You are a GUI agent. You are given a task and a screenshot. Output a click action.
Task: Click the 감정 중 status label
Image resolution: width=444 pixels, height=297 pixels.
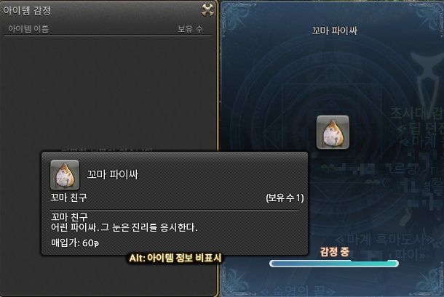[334, 251]
